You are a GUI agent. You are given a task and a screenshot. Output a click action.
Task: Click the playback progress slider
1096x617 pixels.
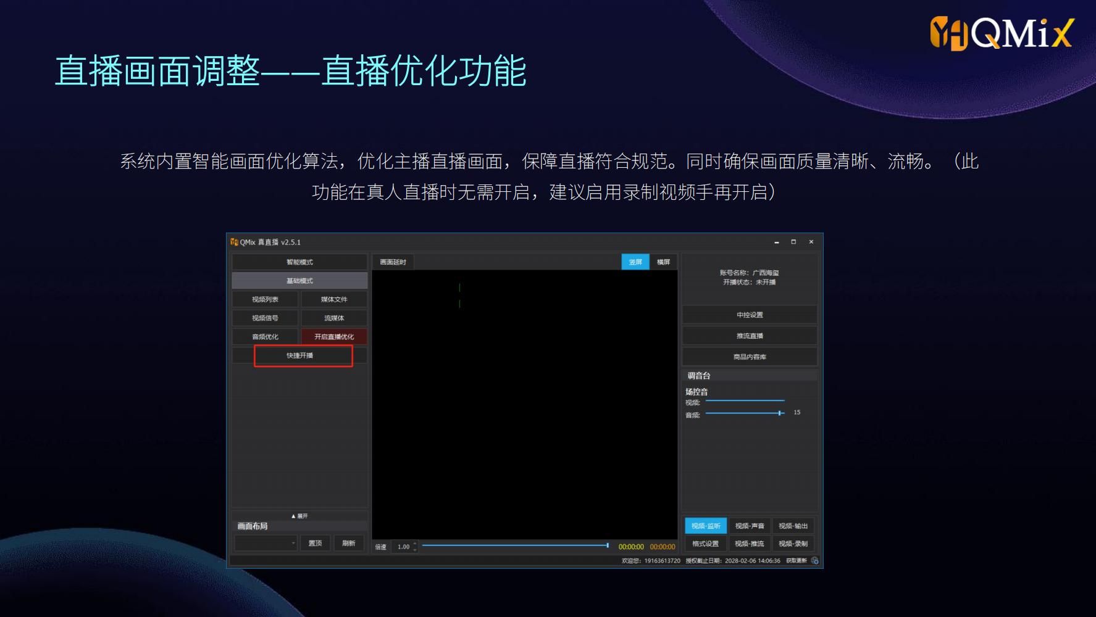516,545
